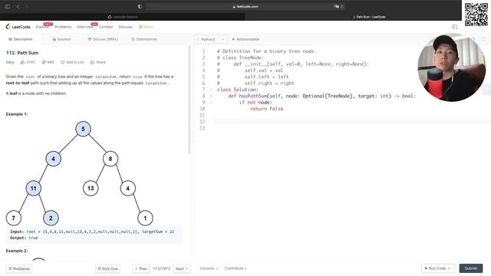Switch to the Leetcode Patterns browser tab
The height and width of the screenshot is (276, 491).
pyautogui.click(x=123, y=17)
